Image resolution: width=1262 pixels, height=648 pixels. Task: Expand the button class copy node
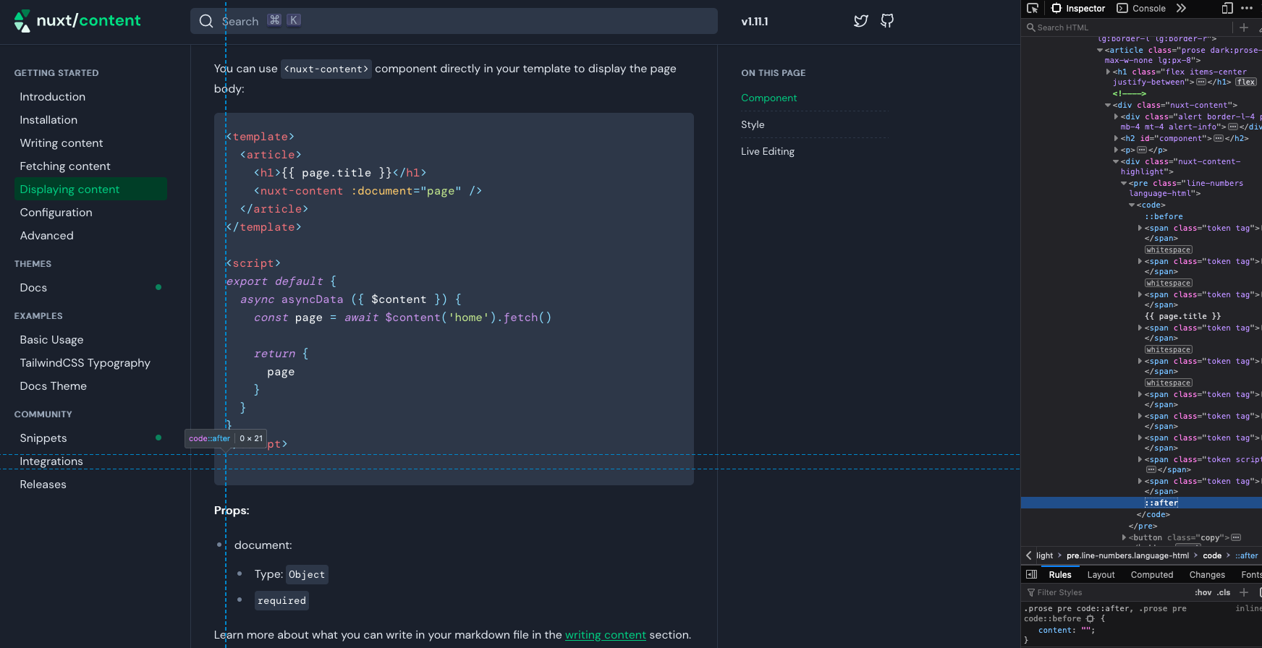(1124, 538)
